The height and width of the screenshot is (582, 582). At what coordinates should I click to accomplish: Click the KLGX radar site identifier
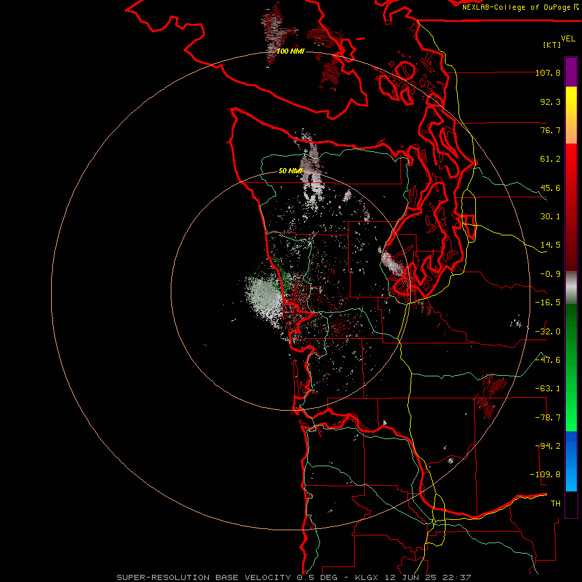click(367, 577)
